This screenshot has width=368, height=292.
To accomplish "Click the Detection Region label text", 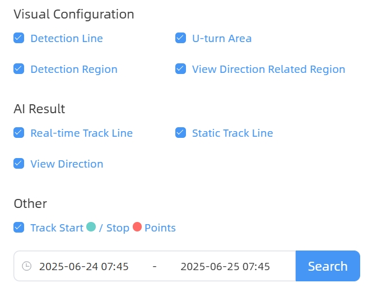I will coord(74,69).
